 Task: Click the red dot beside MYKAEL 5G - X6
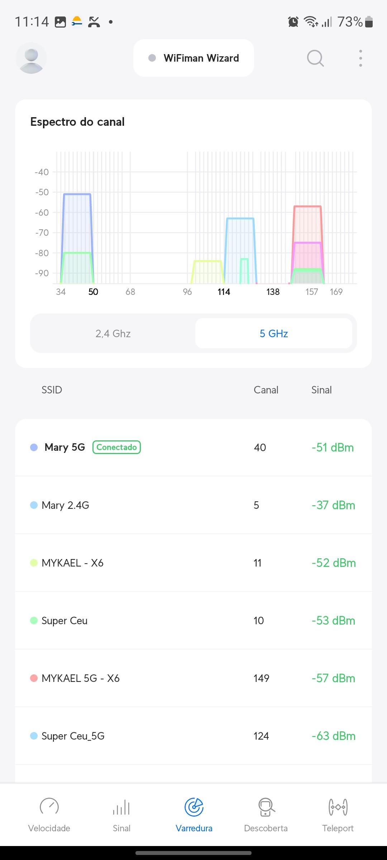(x=34, y=678)
